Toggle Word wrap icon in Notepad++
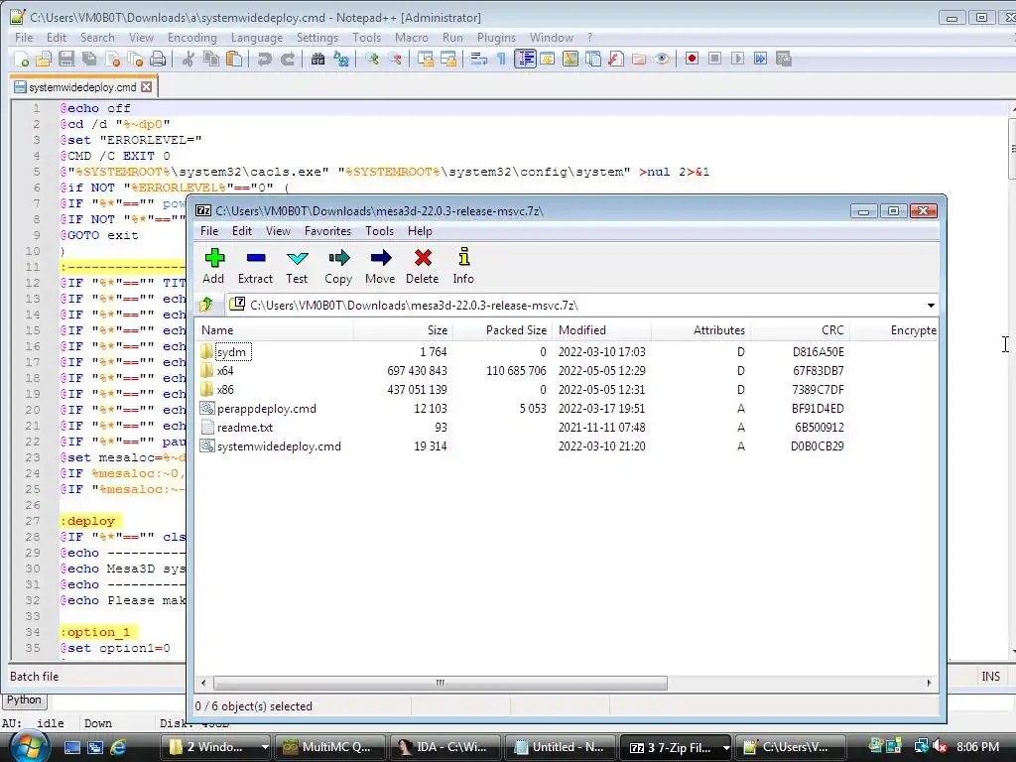Image resolution: width=1016 pixels, height=762 pixels. tap(479, 60)
